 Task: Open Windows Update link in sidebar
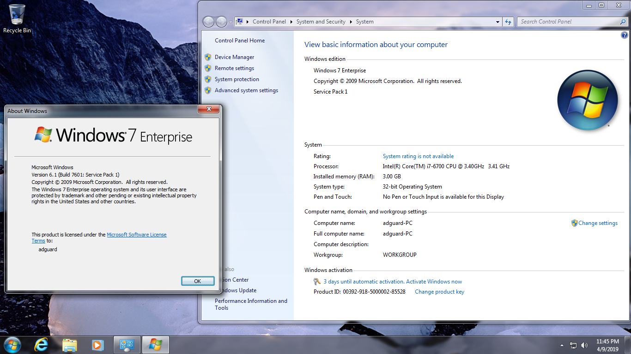[240, 290]
